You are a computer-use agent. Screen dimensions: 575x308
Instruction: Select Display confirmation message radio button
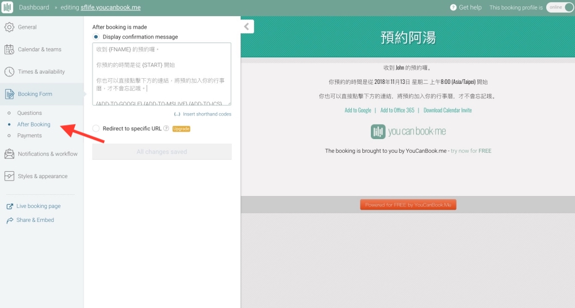96,37
